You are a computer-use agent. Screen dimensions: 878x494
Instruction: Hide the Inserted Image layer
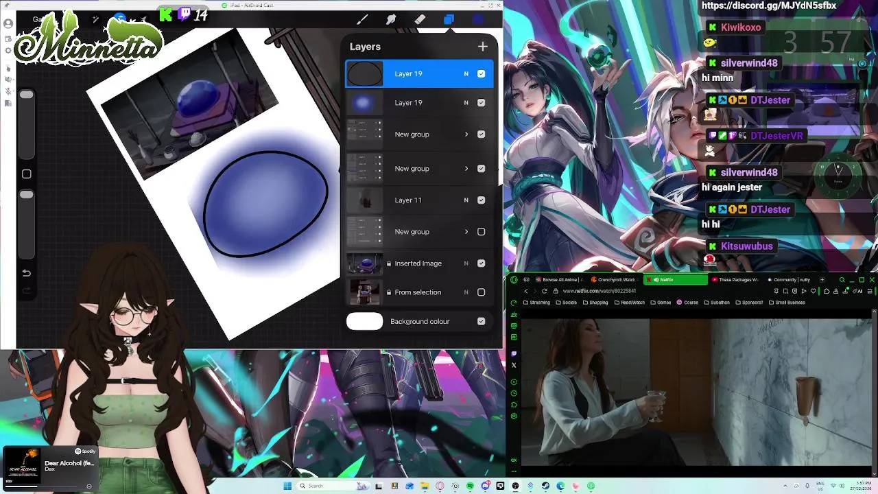(481, 263)
